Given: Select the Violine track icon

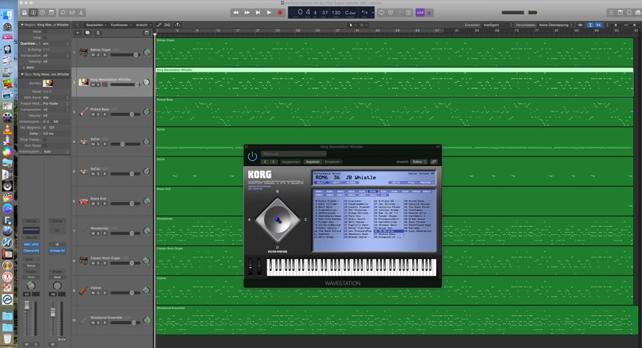Looking at the screenshot, I should [83, 291].
